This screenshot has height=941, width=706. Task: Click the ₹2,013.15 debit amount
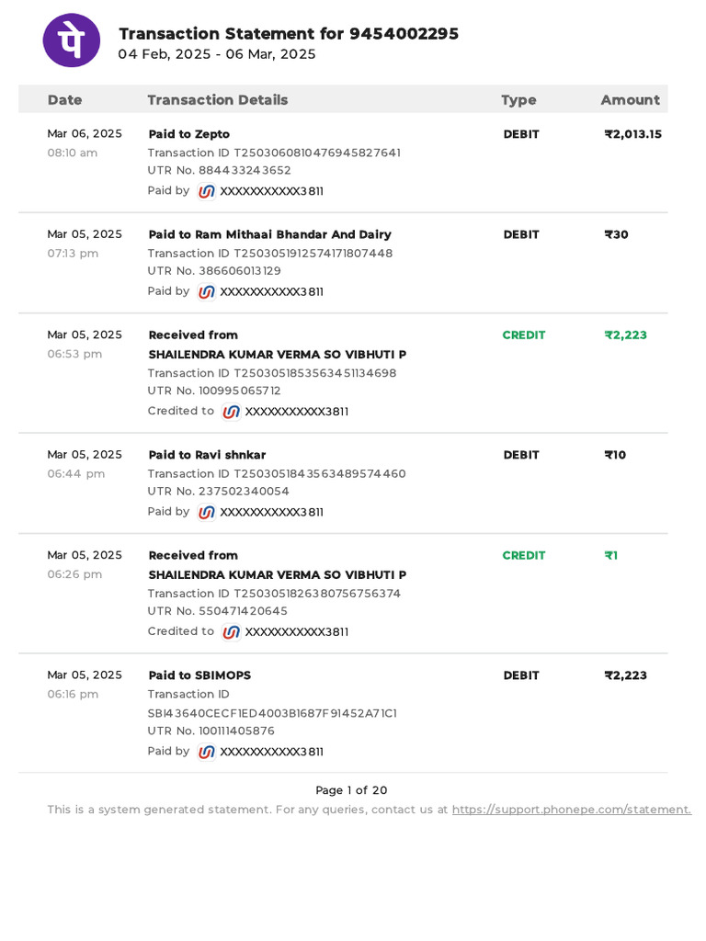click(632, 134)
